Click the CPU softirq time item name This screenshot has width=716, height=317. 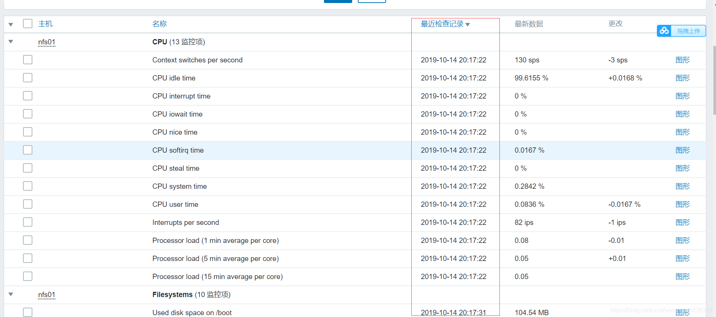pyautogui.click(x=178, y=150)
